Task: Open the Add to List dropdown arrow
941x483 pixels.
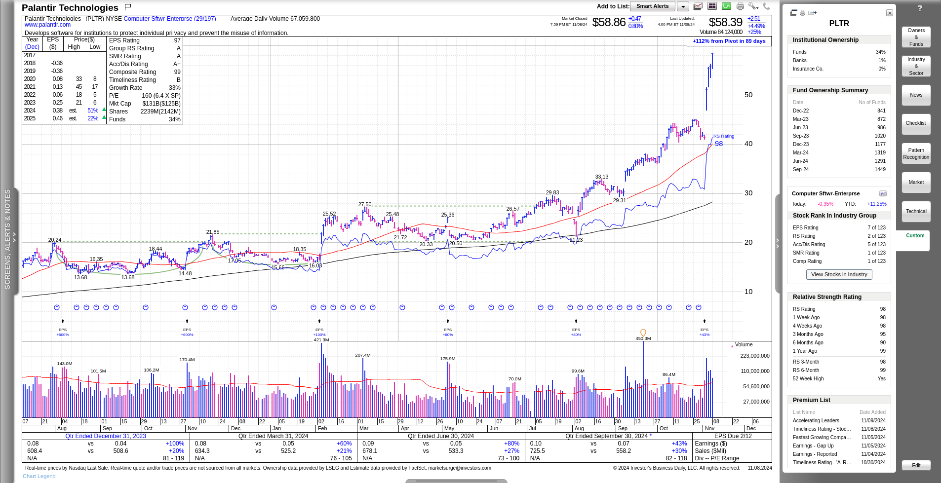Action: click(x=683, y=6)
